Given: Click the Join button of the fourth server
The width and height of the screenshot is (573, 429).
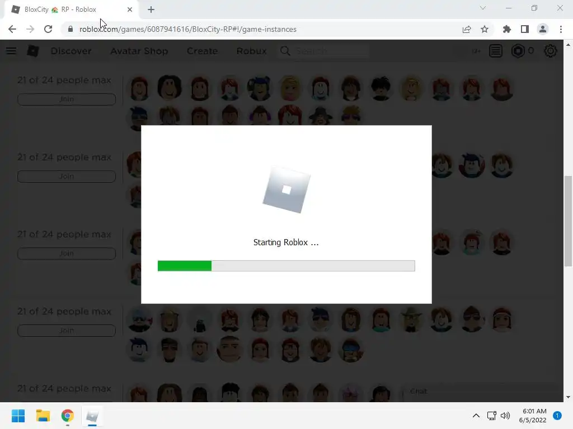Looking at the screenshot, I should point(67,331).
